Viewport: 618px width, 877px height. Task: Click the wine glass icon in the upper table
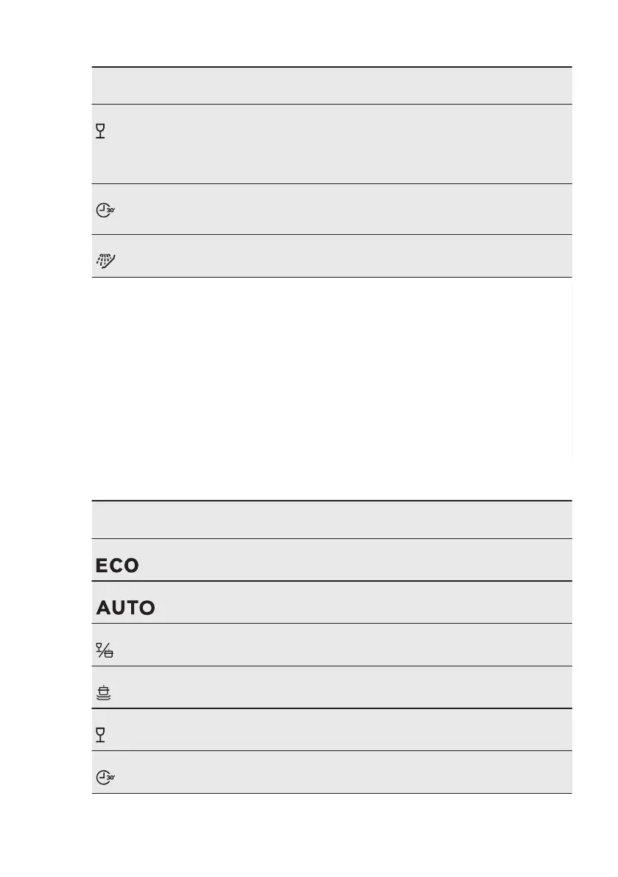coord(101,132)
